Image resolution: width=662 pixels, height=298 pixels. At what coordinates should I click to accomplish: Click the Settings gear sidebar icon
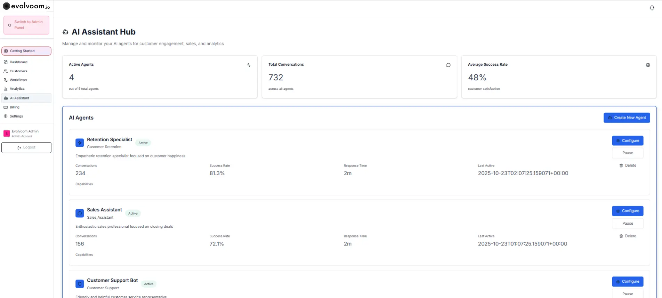pyautogui.click(x=6, y=116)
